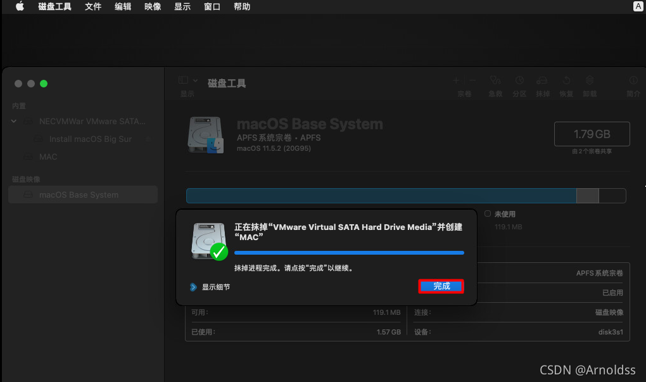Add a volume with the plus icon
This screenshot has height=382, width=646.
[x=456, y=80]
